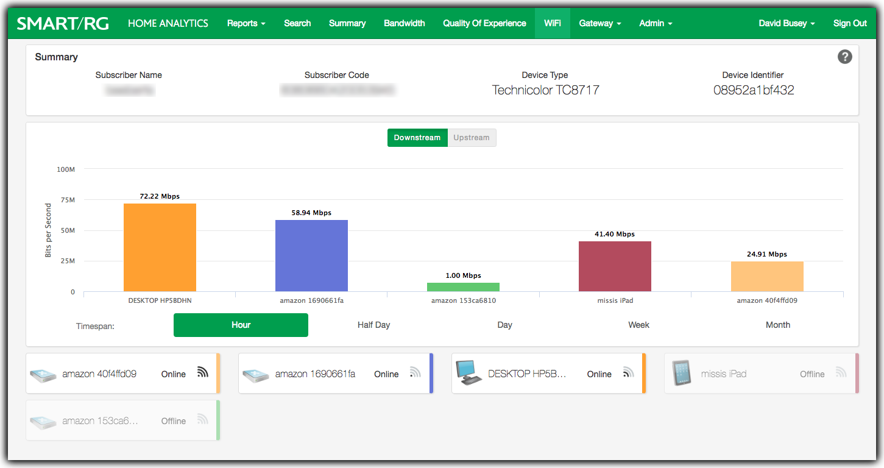Open the help question mark icon
Viewport: 884px width, 468px height.
coord(844,57)
